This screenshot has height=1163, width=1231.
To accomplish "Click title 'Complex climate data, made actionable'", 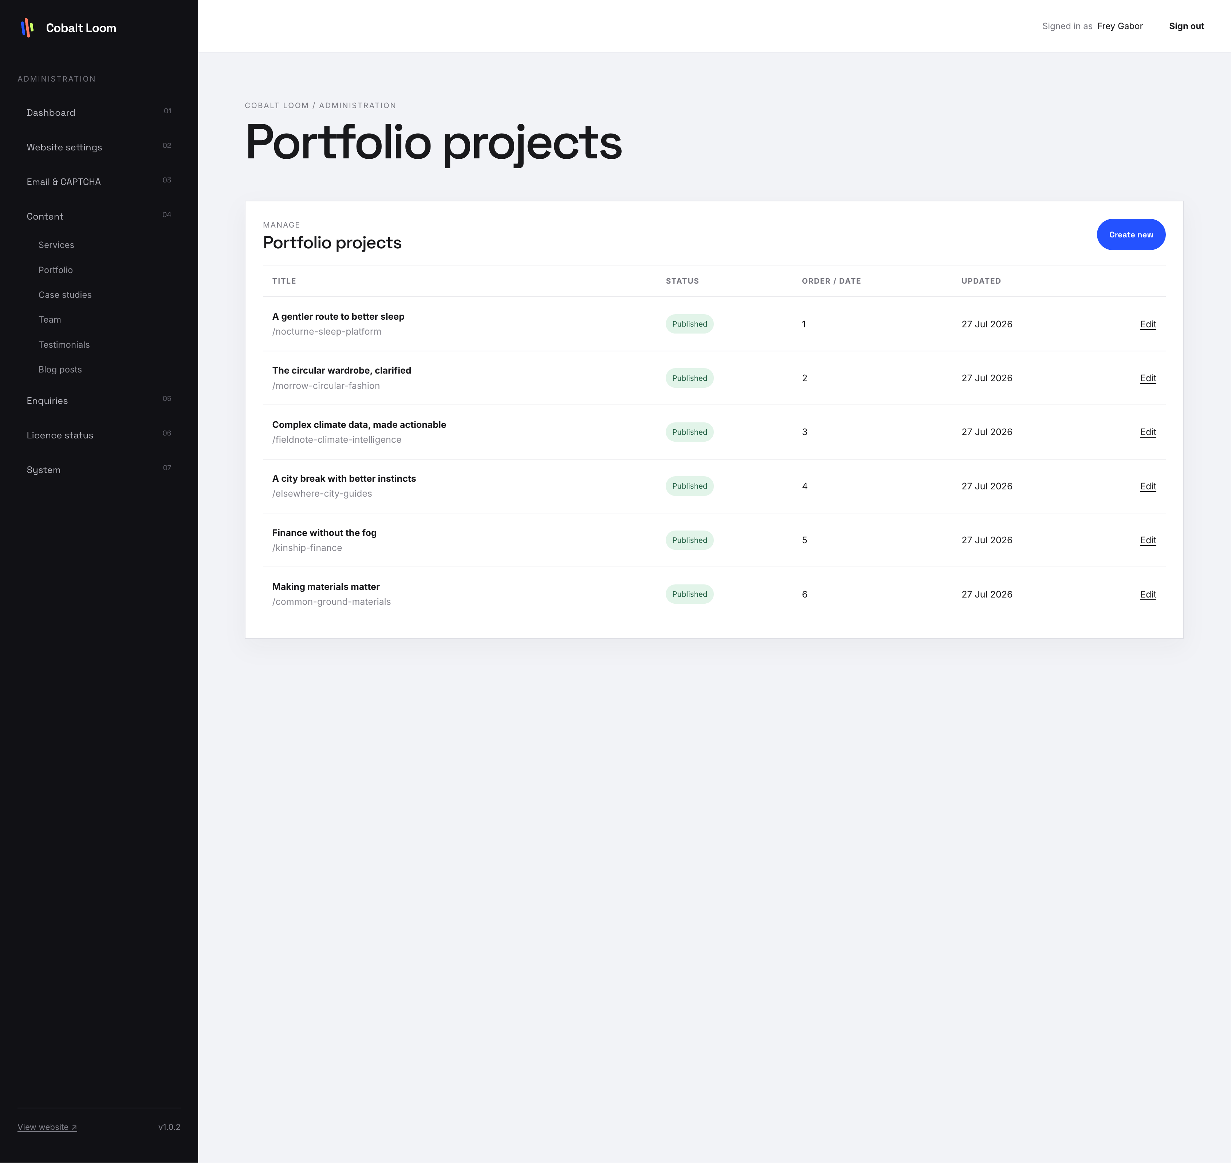I will tap(359, 425).
